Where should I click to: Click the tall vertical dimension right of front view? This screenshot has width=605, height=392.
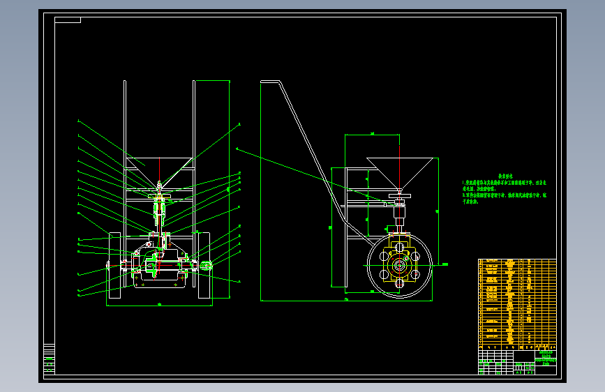pyautogui.click(x=229, y=189)
